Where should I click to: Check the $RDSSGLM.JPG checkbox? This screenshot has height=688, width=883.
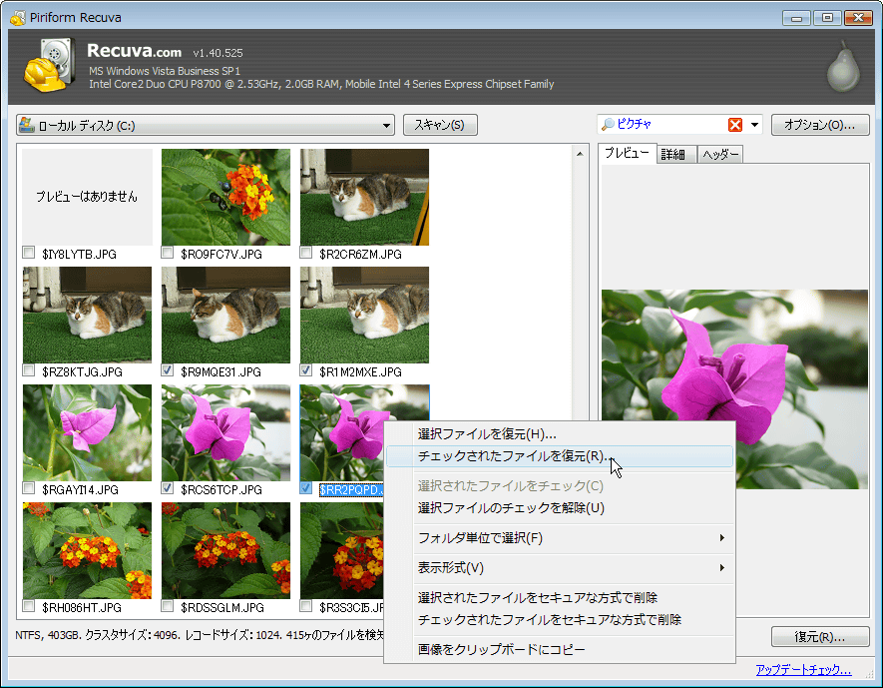point(167,606)
